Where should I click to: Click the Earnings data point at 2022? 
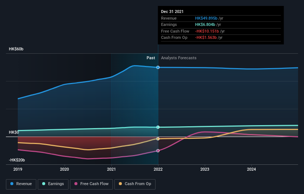coord(158,127)
